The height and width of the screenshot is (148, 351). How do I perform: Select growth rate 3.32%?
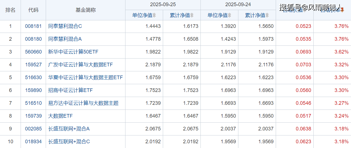[x=342, y=65]
